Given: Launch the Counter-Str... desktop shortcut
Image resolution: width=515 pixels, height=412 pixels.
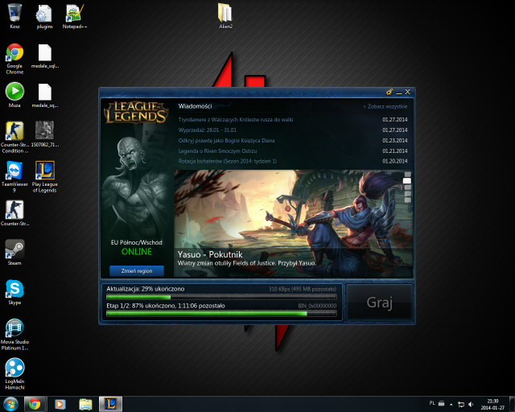Looking at the screenshot, I should (x=14, y=212).
